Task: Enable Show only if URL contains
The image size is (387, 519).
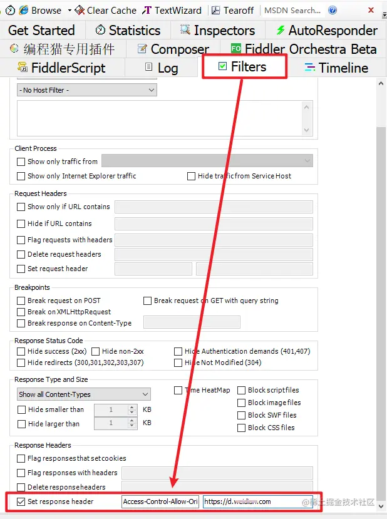Action: coord(21,207)
